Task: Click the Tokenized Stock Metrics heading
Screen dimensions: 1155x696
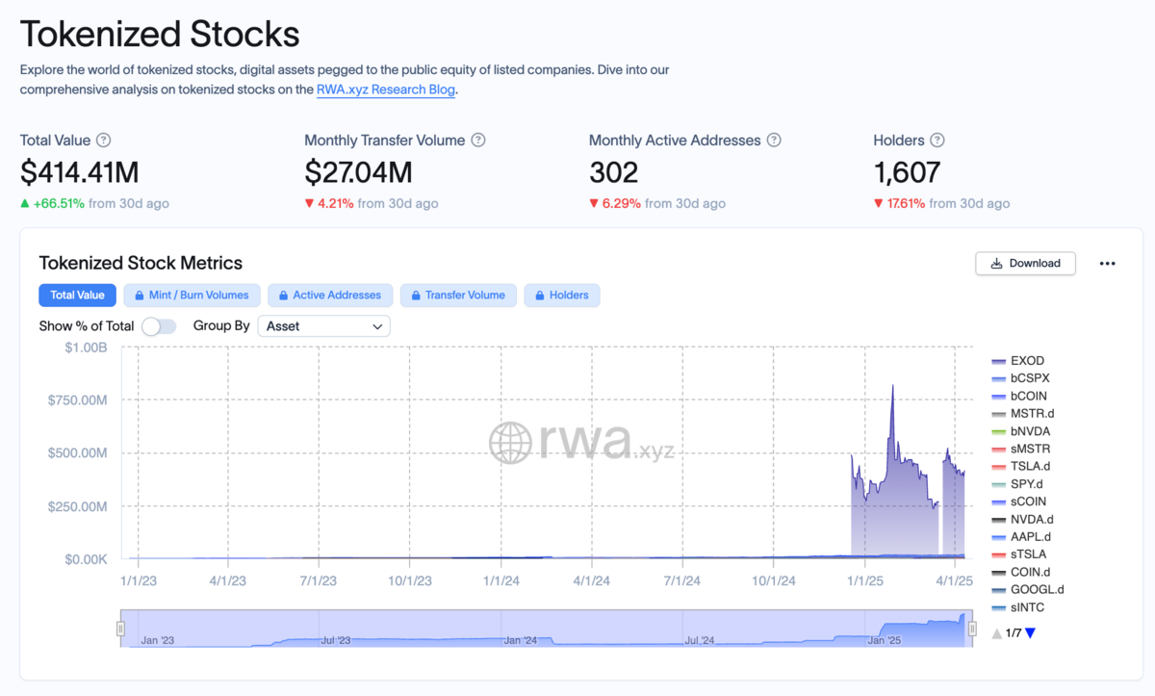Action: (x=141, y=263)
